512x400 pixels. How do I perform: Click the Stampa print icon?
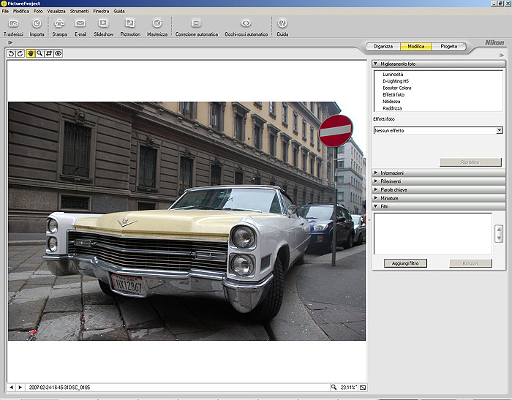[x=59, y=24]
